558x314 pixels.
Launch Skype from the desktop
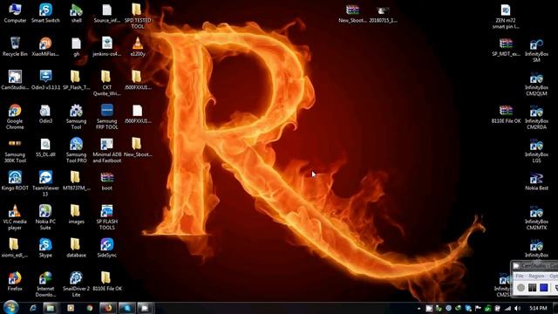[45, 248]
